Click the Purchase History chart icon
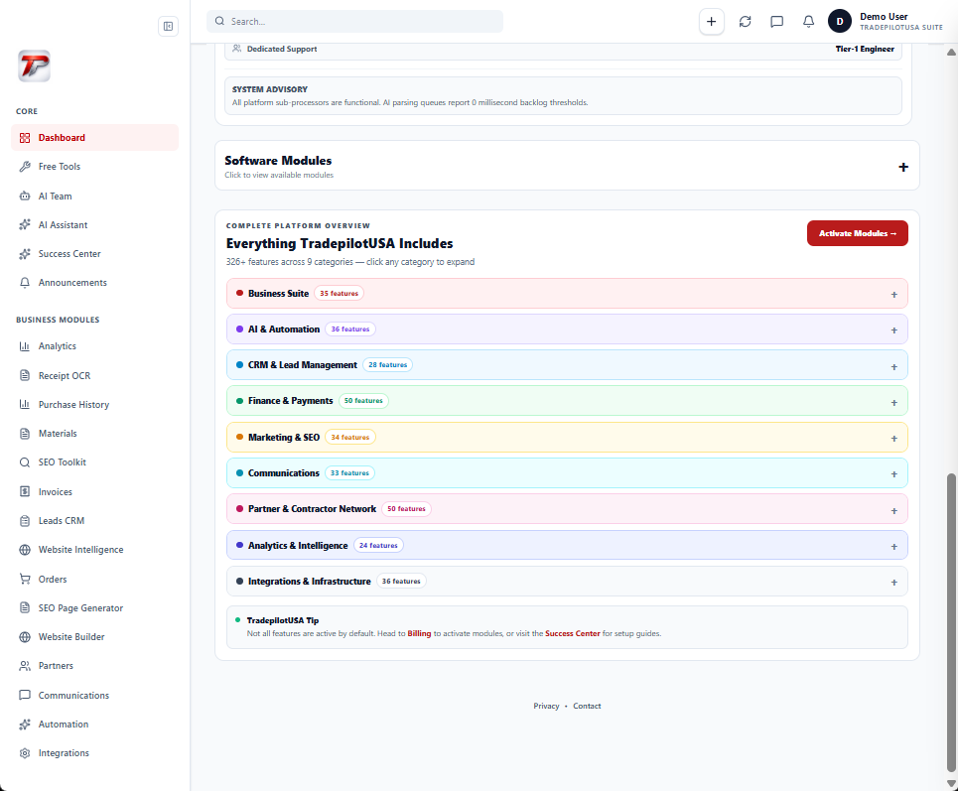The width and height of the screenshot is (958, 791). coord(25,404)
